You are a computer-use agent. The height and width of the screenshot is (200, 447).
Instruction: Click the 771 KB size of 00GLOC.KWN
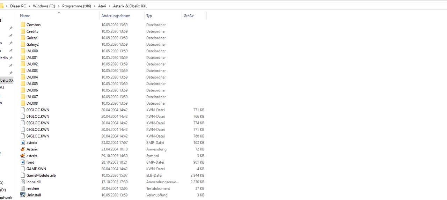pos(199,110)
